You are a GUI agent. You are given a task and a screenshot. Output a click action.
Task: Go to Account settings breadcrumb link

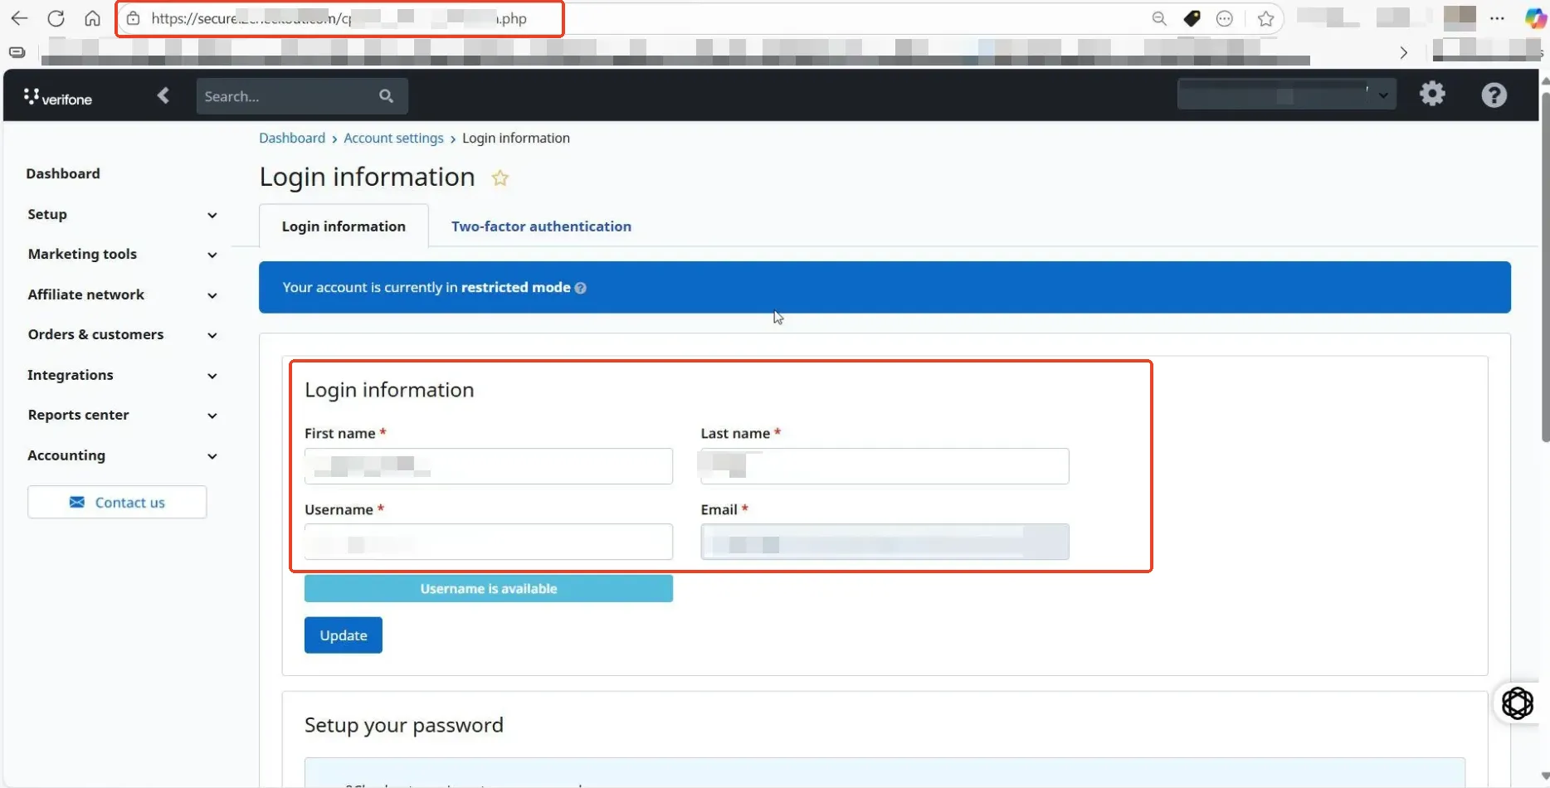coord(393,139)
